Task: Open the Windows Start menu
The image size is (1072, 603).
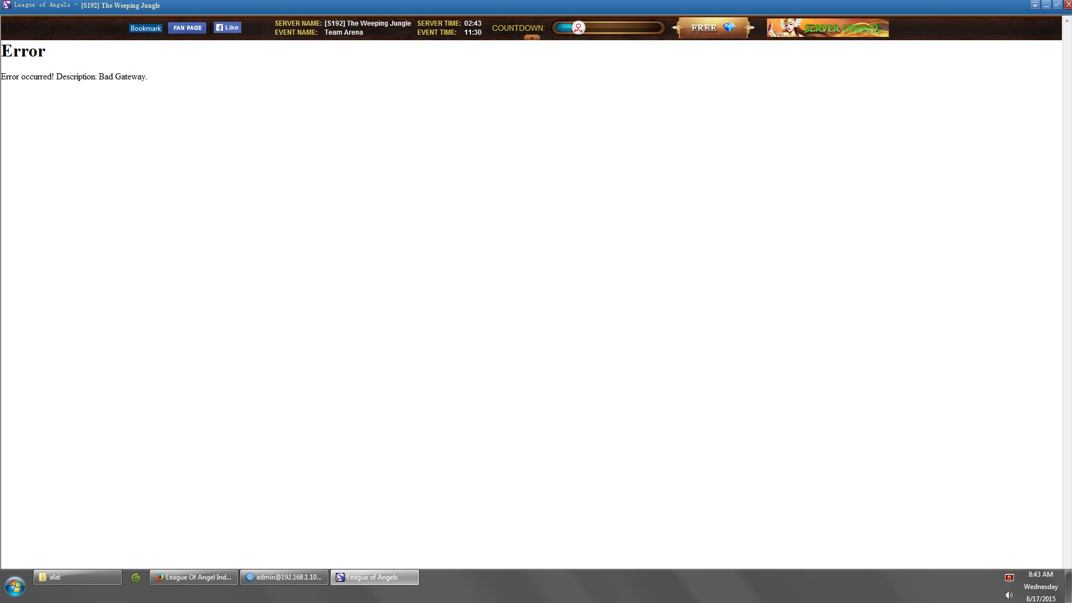Action: tap(15, 586)
